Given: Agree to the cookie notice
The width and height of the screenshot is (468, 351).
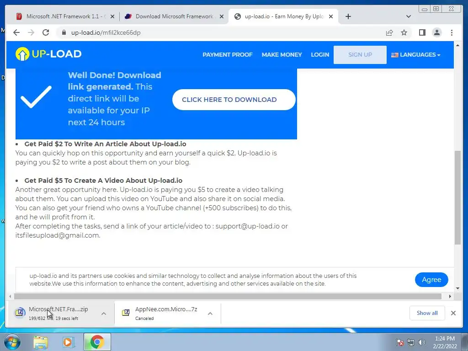Looking at the screenshot, I should (431, 280).
